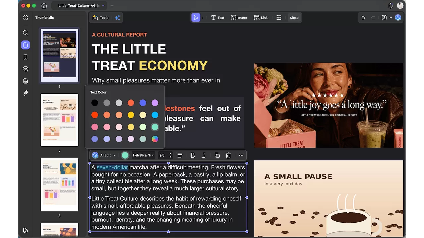Click the 9.5 font size field
Screen dimensions: 424x238
point(162,155)
